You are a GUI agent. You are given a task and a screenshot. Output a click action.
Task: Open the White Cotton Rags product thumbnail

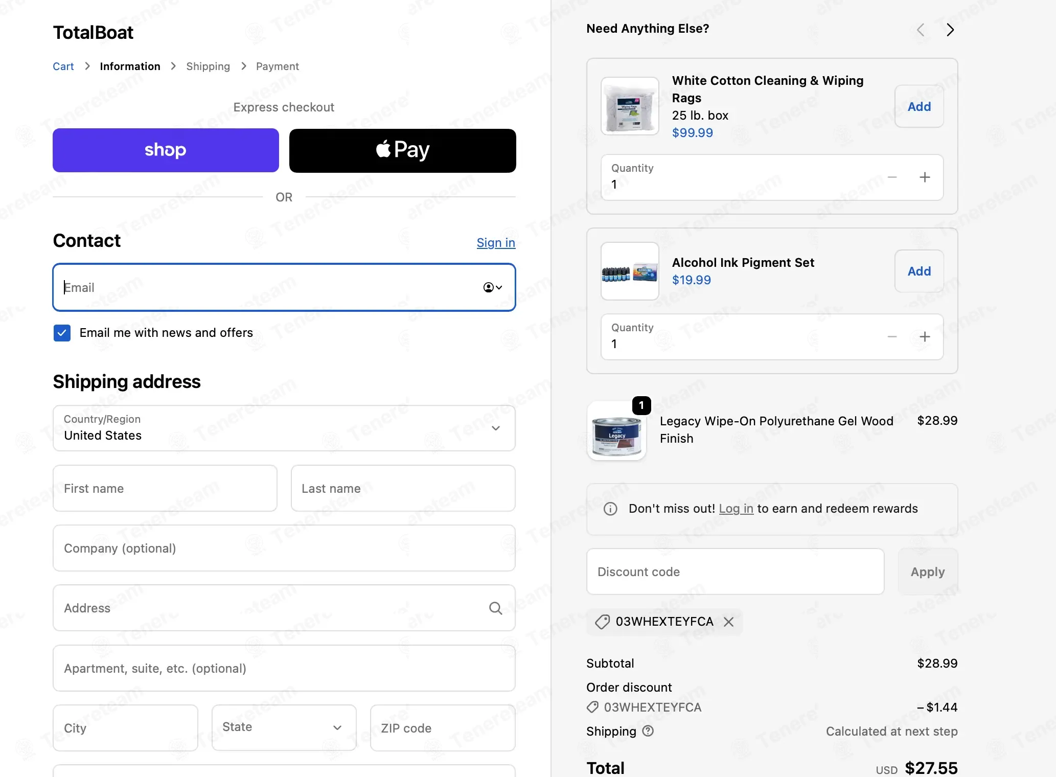(x=630, y=106)
